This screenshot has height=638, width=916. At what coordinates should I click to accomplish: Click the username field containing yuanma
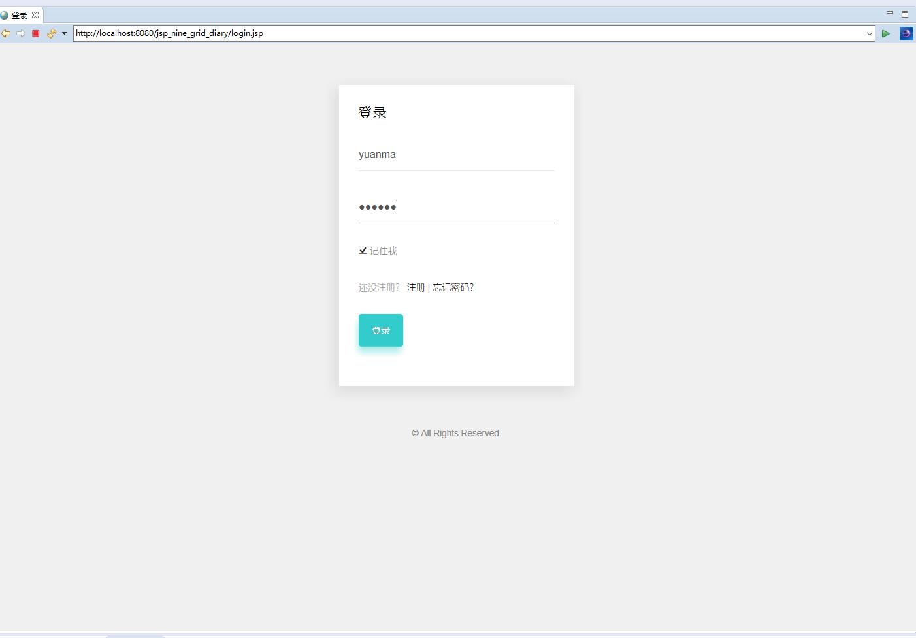(x=456, y=155)
